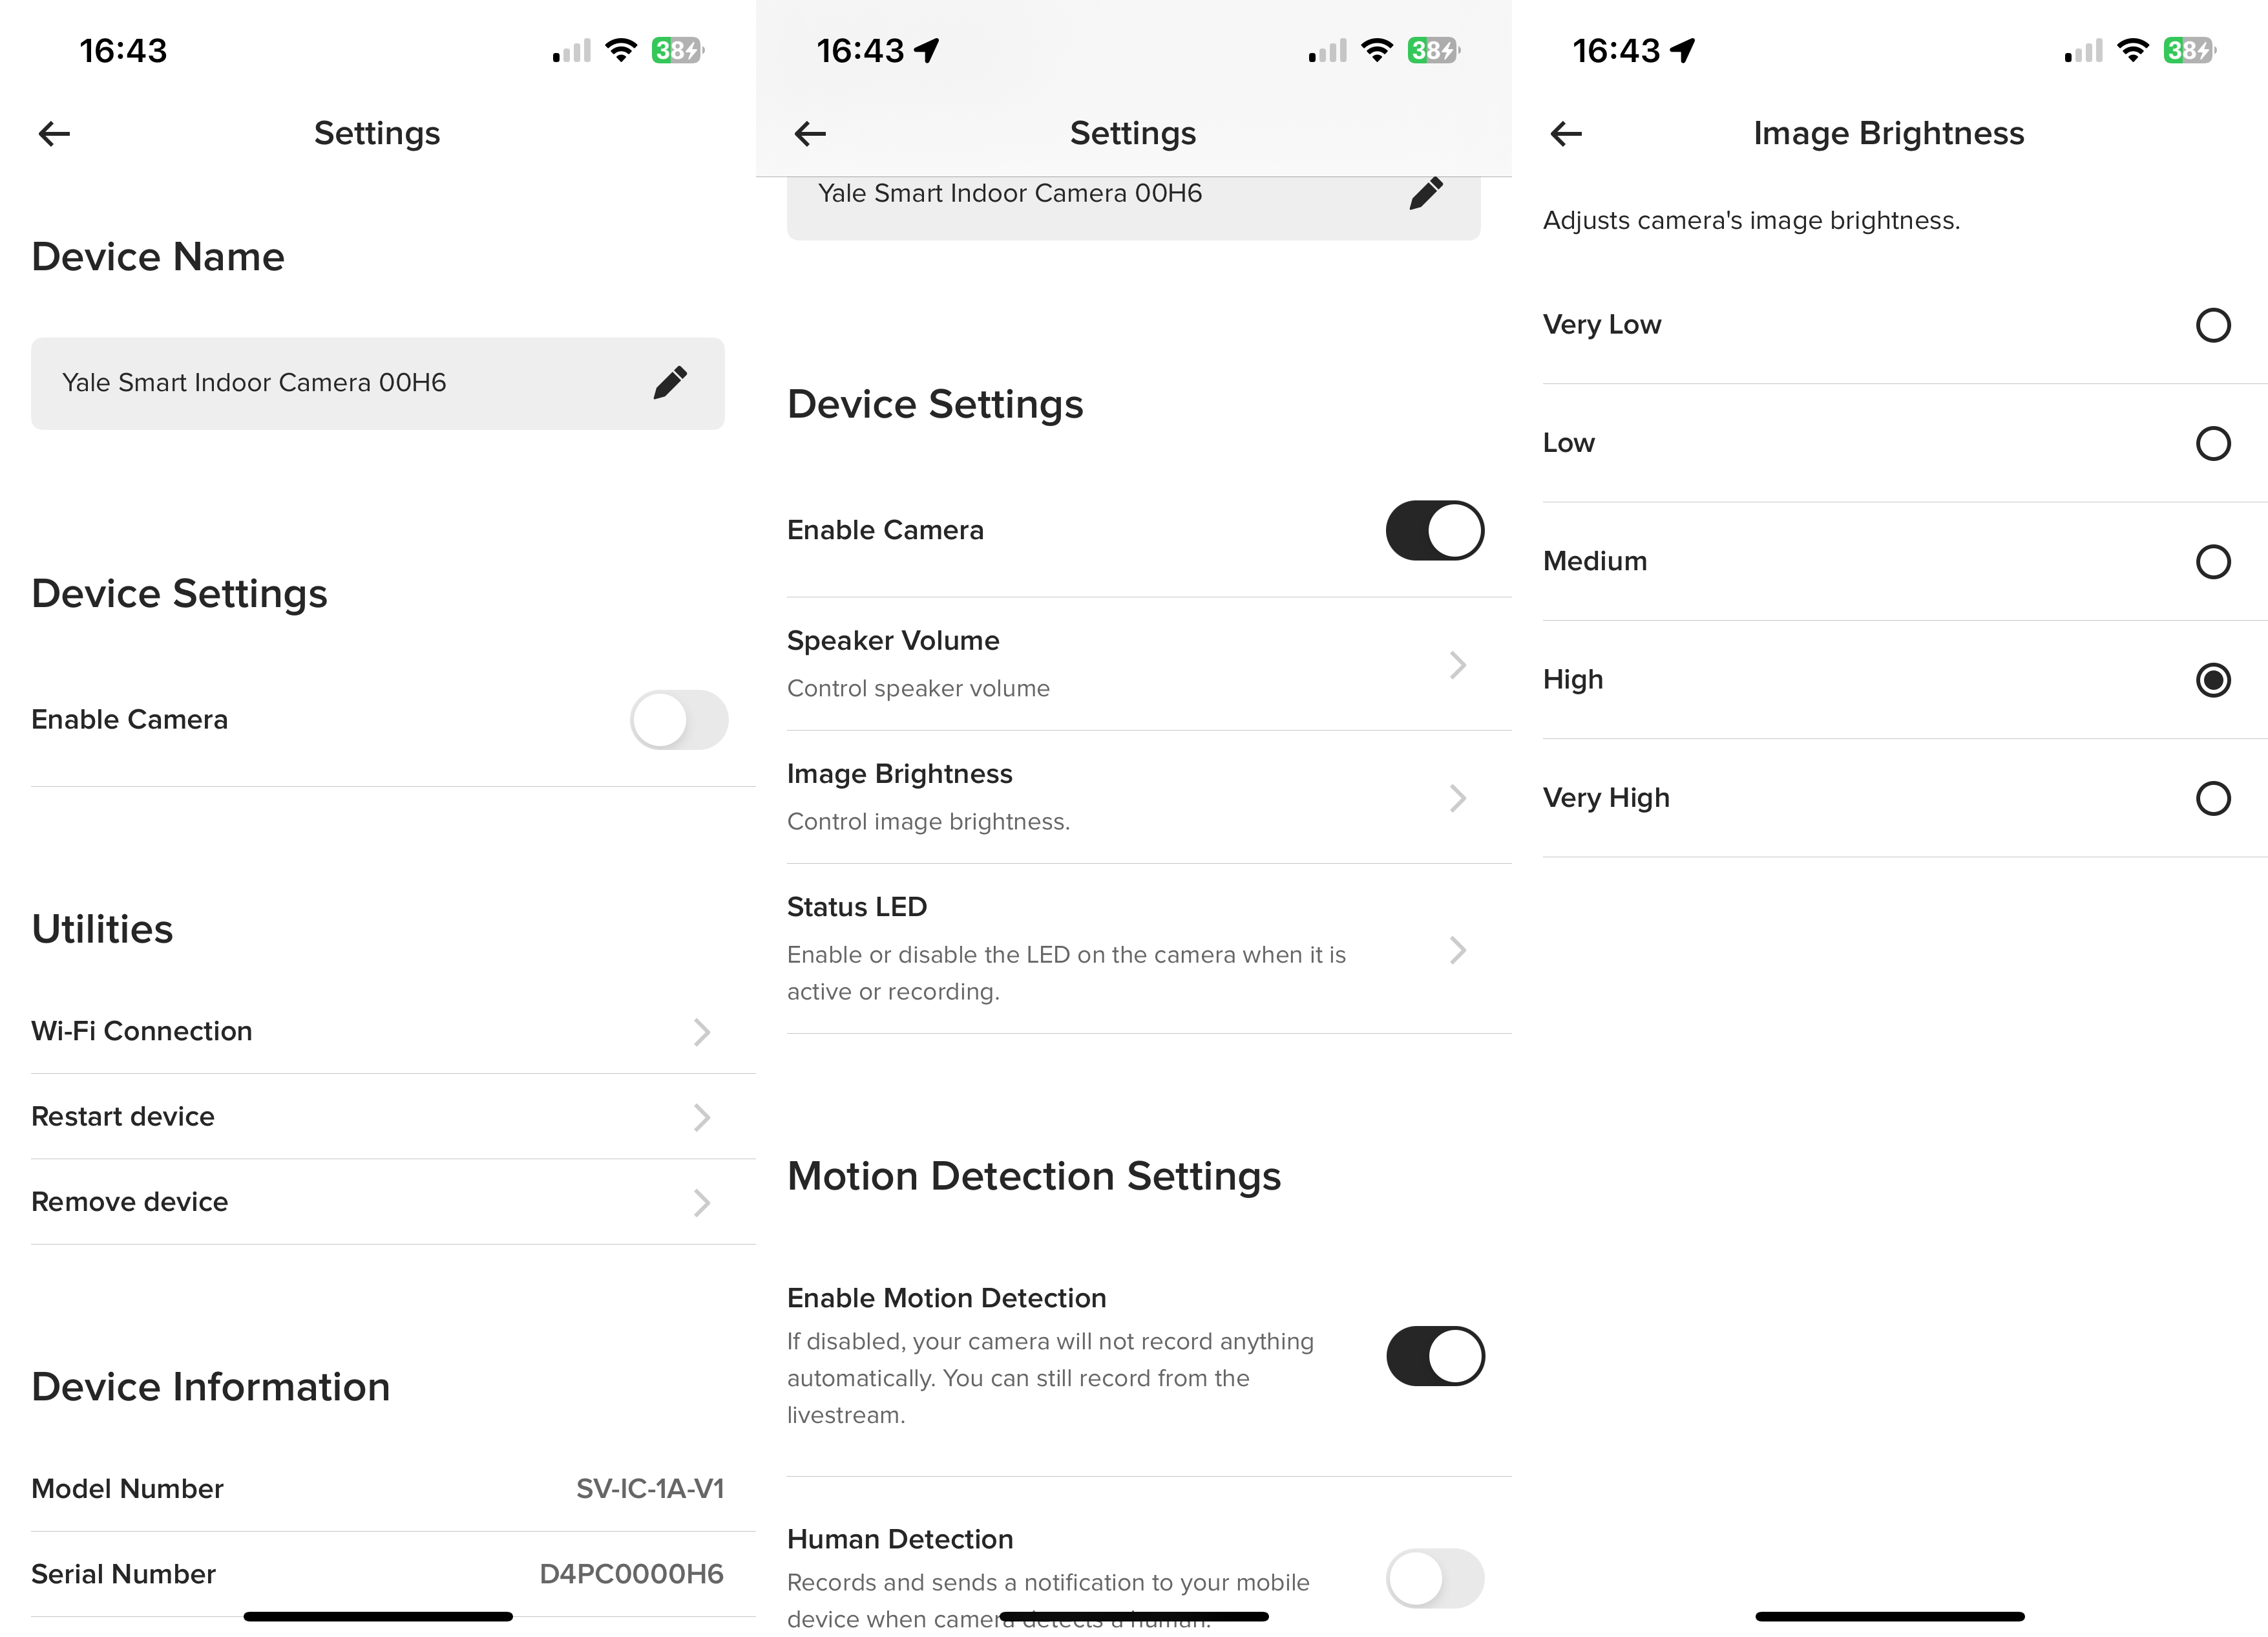This screenshot has height=1637, width=2268.
Task: Select High brightness radio button
Action: pyautogui.click(x=2213, y=680)
